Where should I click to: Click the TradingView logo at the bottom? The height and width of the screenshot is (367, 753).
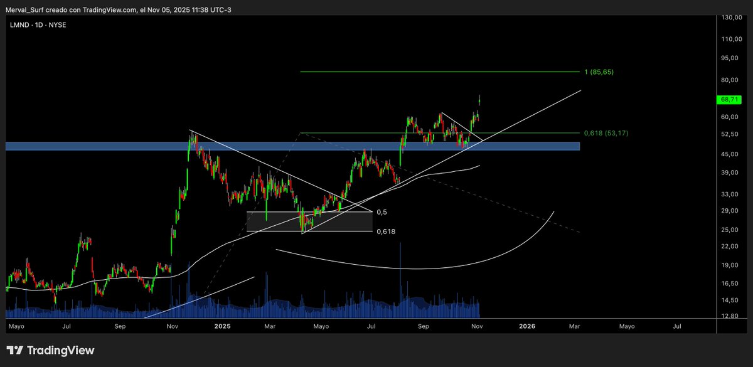point(50,351)
